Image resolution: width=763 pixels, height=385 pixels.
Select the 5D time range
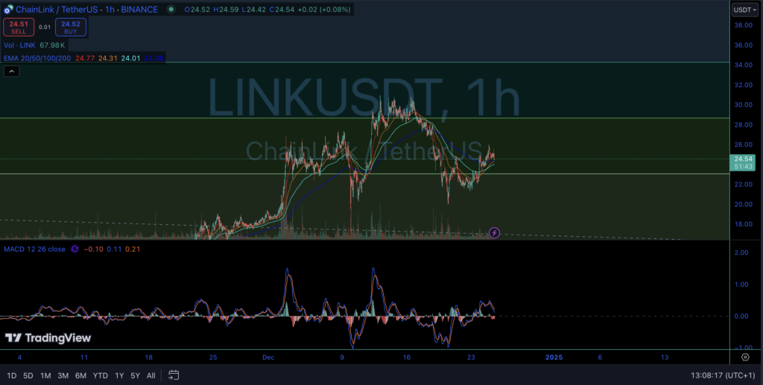coord(28,375)
